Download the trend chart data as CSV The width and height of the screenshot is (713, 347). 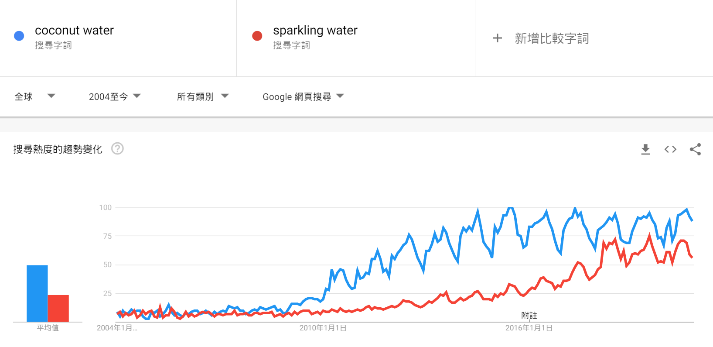(x=645, y=149)
